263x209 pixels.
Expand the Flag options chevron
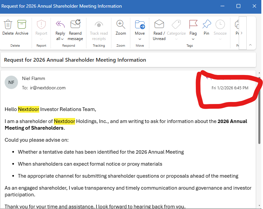tap(193, 39)
